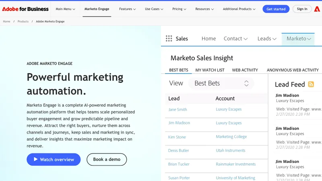Click the Adobe for Business logo
This screenshot has width=322, height=181.
[25, 9]
